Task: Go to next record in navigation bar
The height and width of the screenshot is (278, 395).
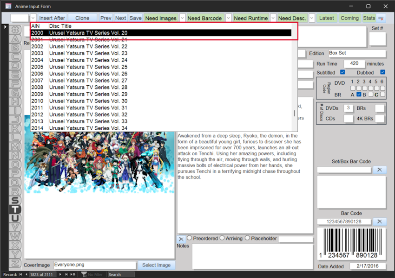Action: (x=60, y=274)
